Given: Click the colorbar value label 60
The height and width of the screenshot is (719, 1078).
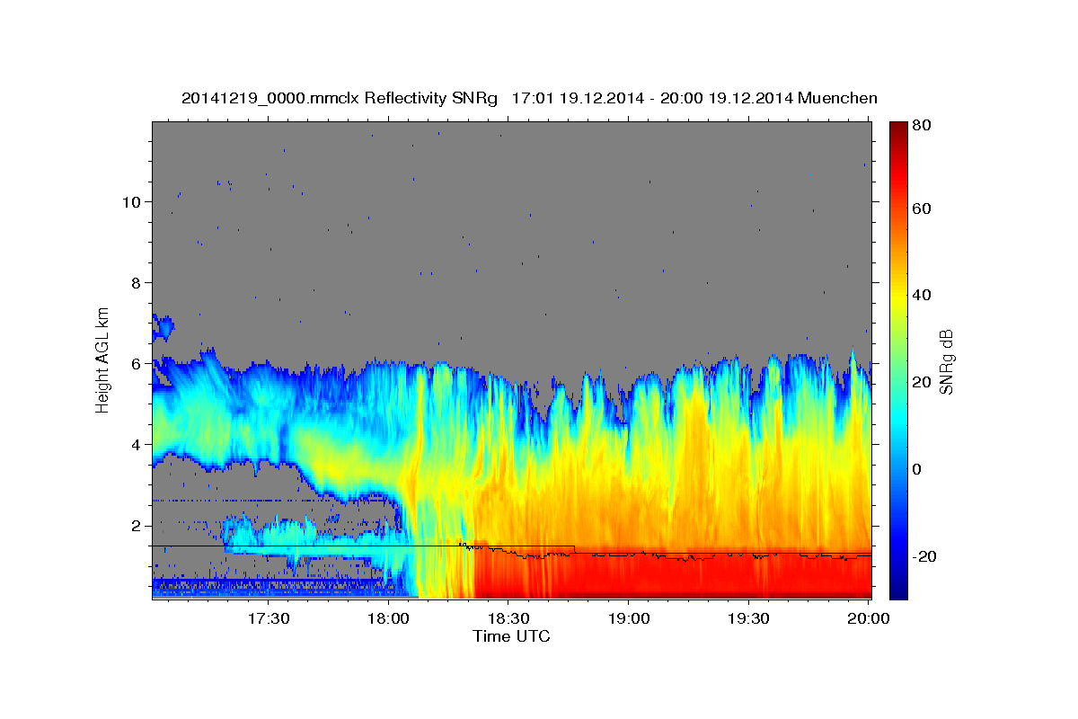Looking at the screenshot, I should tap(921, 209).
